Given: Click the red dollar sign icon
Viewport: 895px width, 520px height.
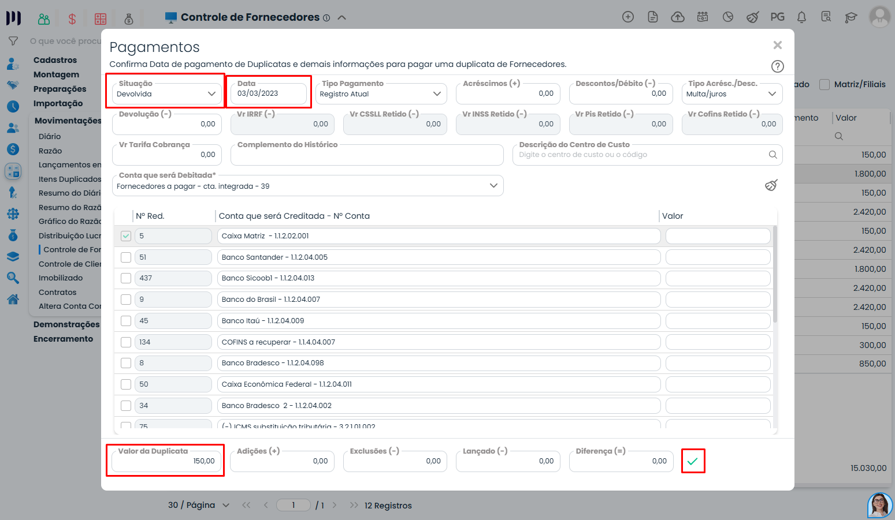Looking at the screenshot, I should pyautogui.click(x=72, y=19).
